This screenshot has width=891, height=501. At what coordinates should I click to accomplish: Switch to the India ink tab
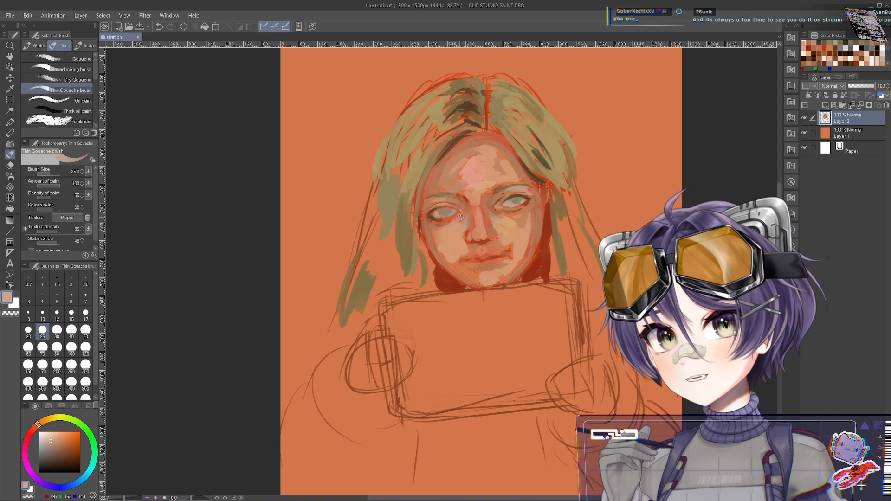(85, 45)
